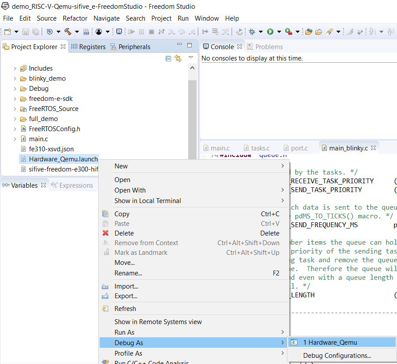This screenshot has width=397, height=364.
Task: Open dropdown arrow next to Debug bug
Action: tap(261, 32)
